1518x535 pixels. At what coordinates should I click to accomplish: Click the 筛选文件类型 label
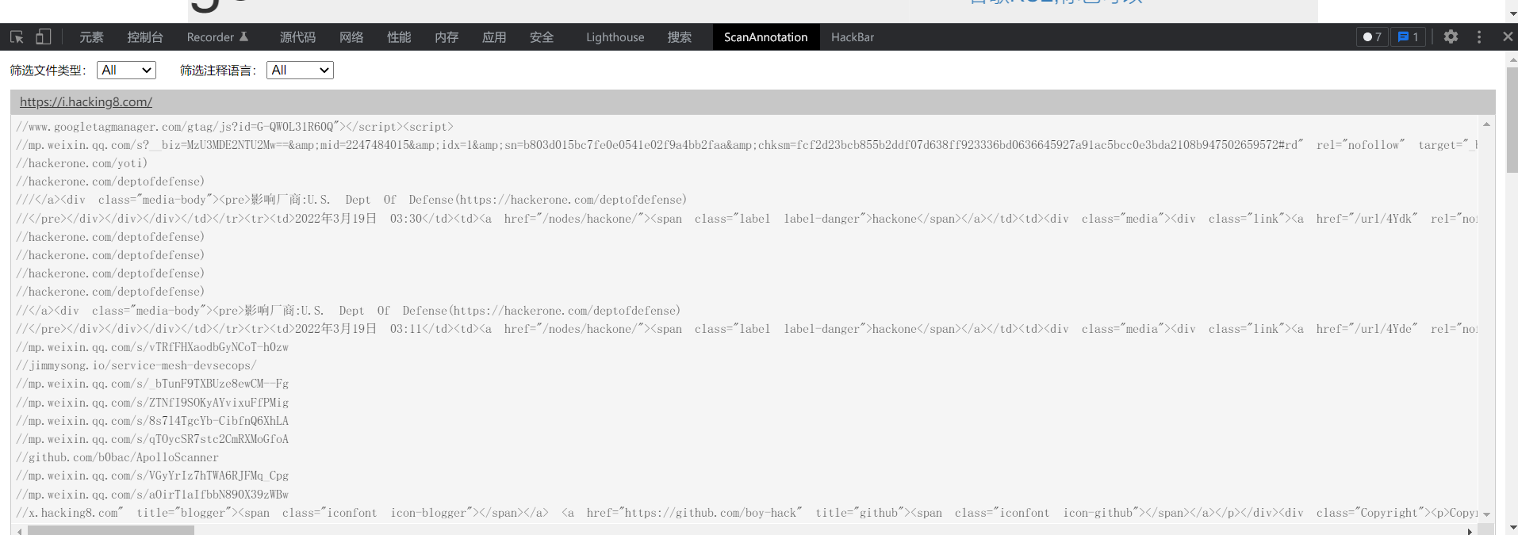tap(48, 71)
